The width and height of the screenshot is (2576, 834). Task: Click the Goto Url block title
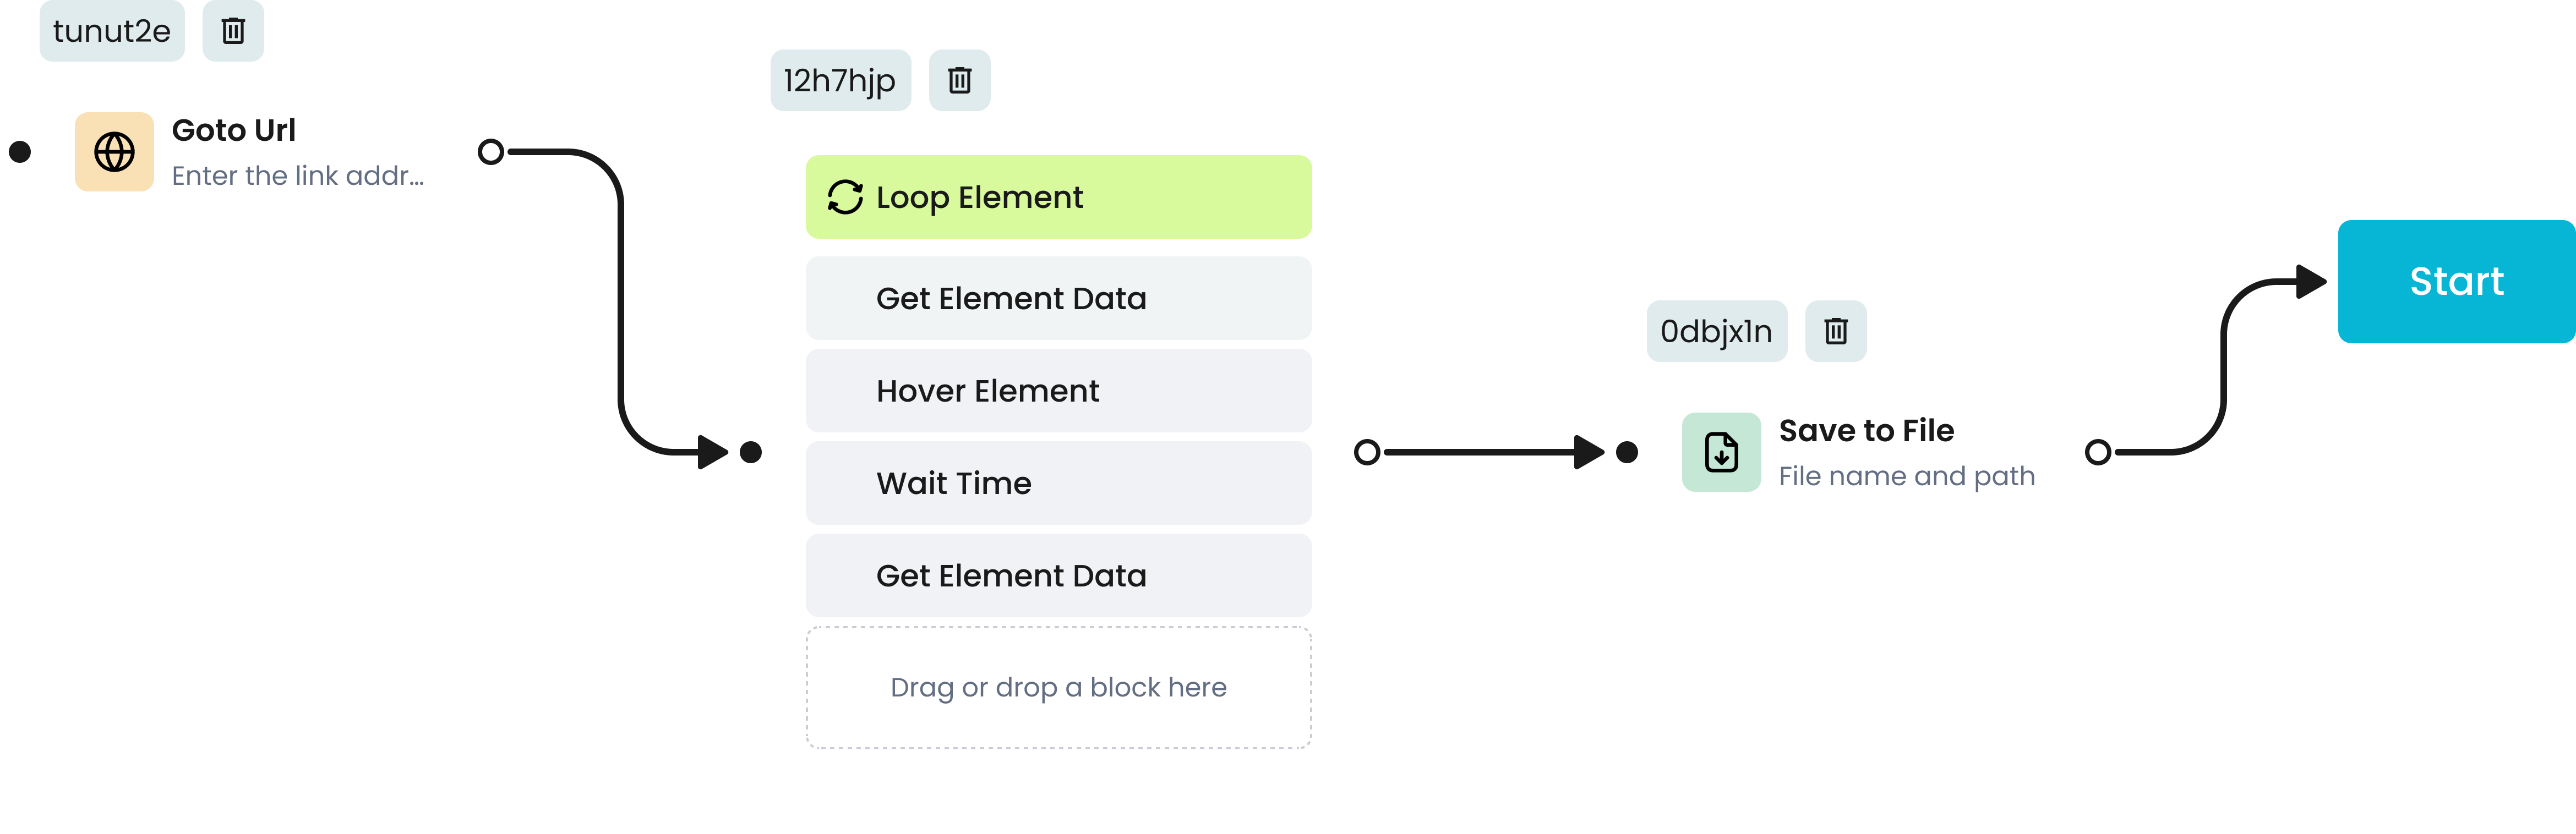click(x=234, y=130)
